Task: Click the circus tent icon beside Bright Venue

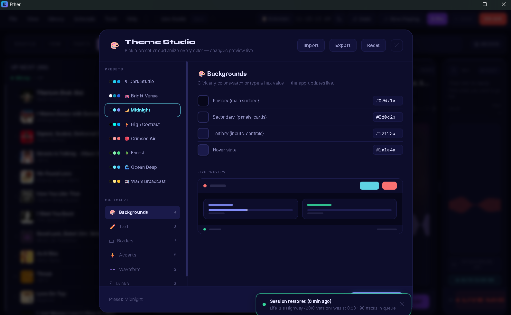Action: click(127, 96)
